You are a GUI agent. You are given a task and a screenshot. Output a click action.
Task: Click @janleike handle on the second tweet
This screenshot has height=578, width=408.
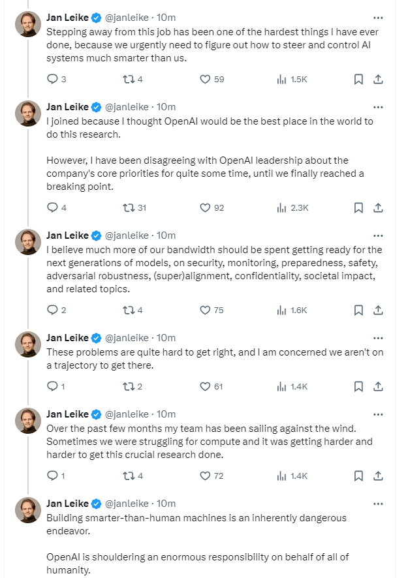[127, 106]
